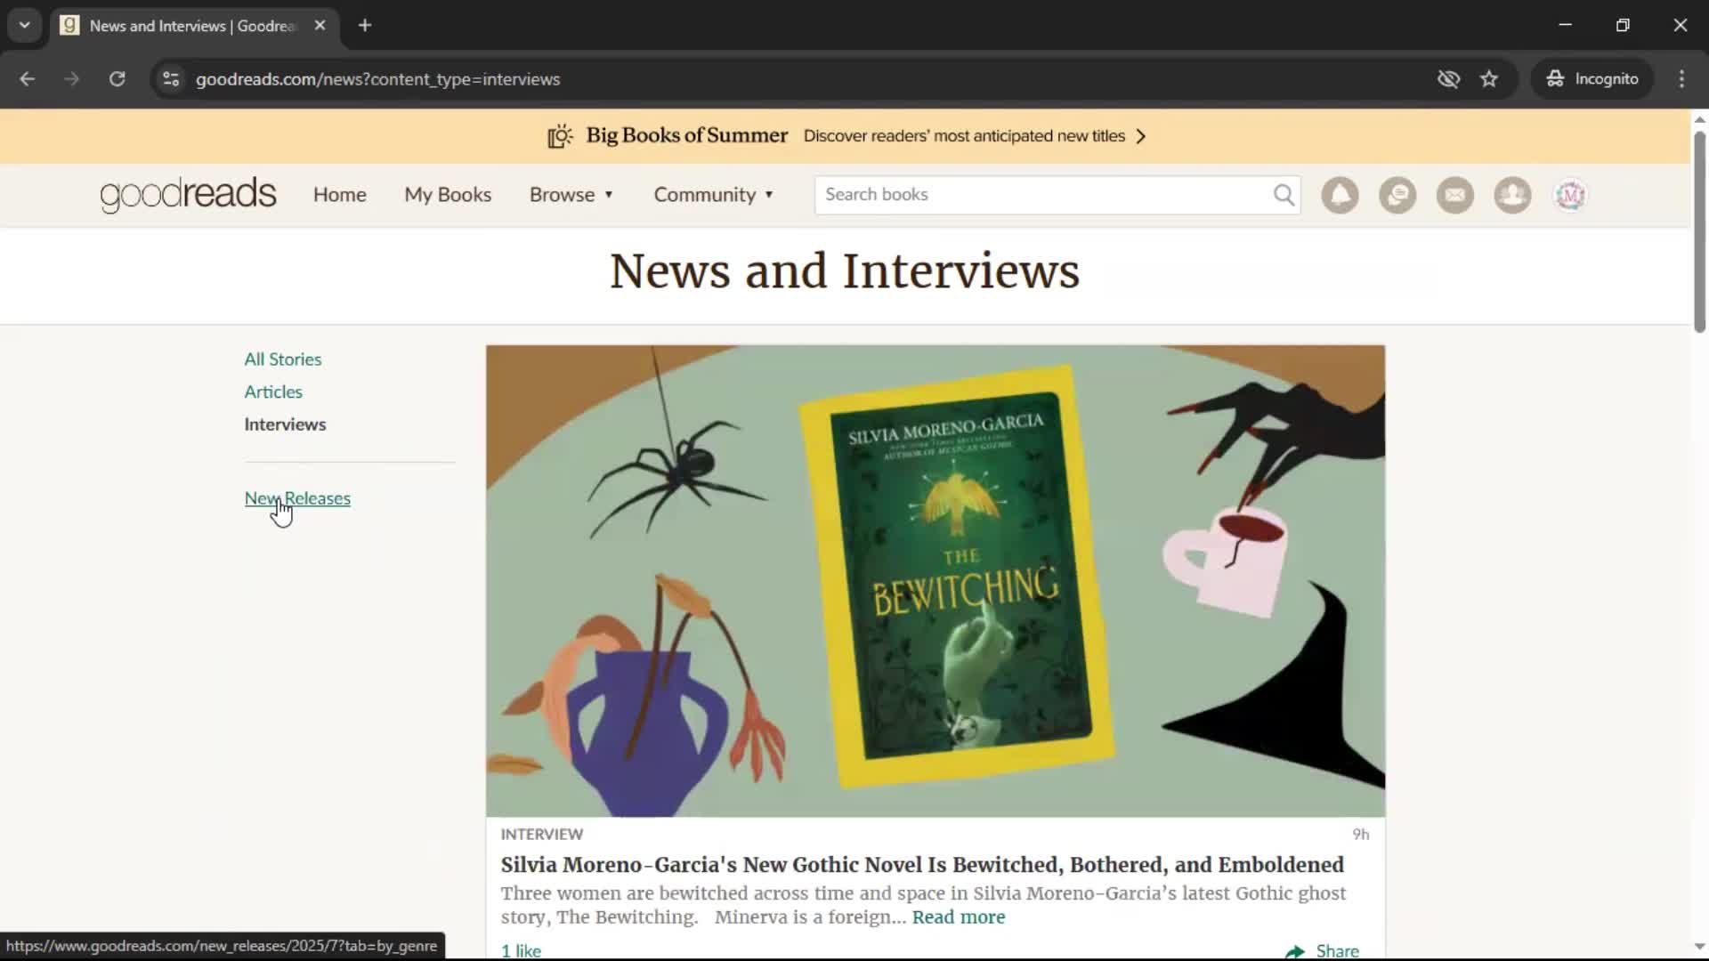Viewport: 1709px width, 961px height.
Task: Open Chrome three-dot menu
Action: click(1681, 79)
